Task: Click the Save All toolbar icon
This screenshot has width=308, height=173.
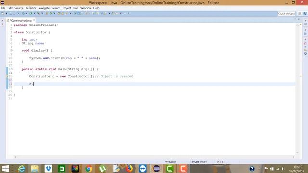Action: click(14, 13)
